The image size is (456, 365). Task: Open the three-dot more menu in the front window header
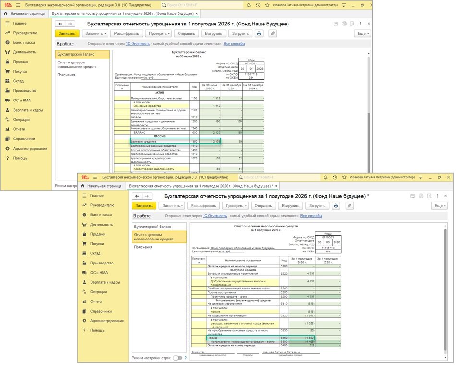[x=437, y=196]
